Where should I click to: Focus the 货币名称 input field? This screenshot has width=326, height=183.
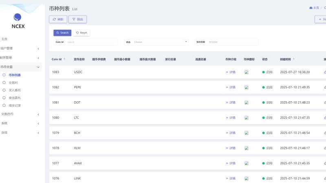233,42
